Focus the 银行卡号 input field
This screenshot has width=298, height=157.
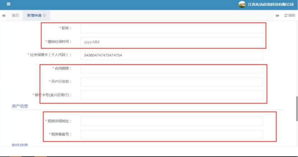pyautogui.click(x=171, y=95)
